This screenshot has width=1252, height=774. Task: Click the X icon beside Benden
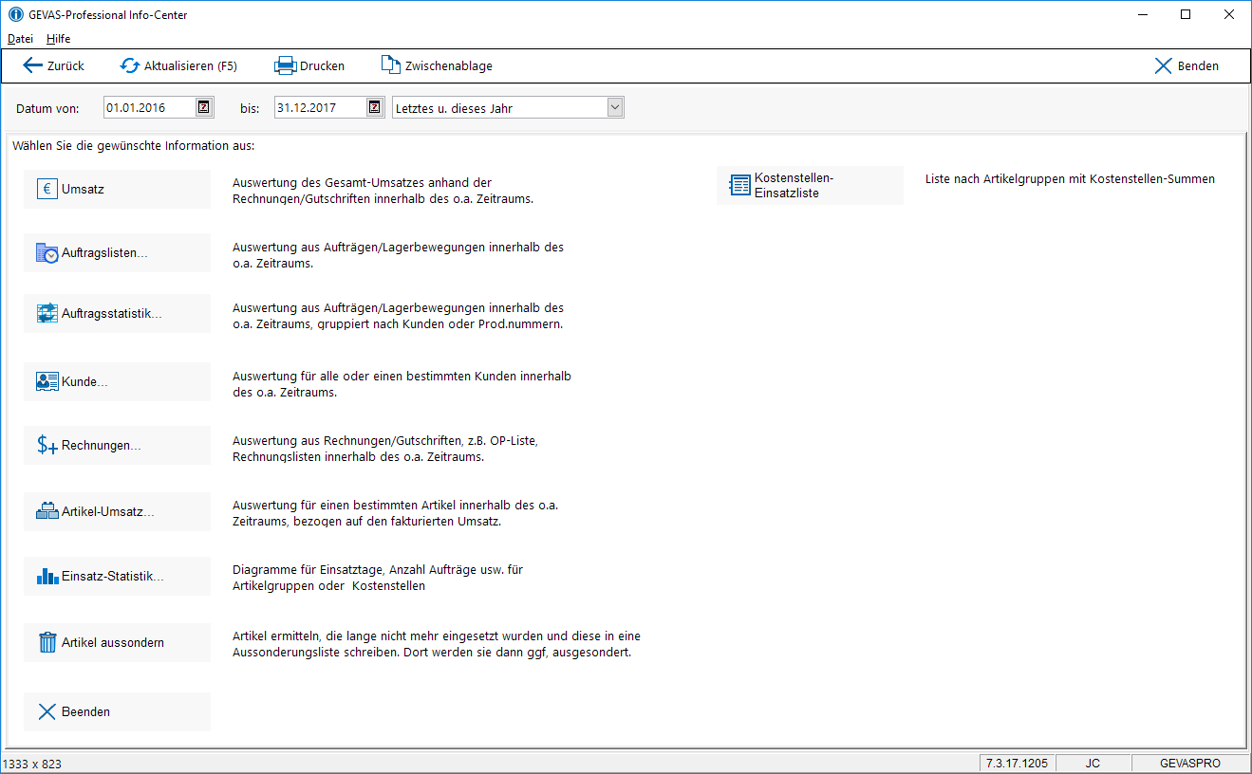click(x=1164, y=65)
